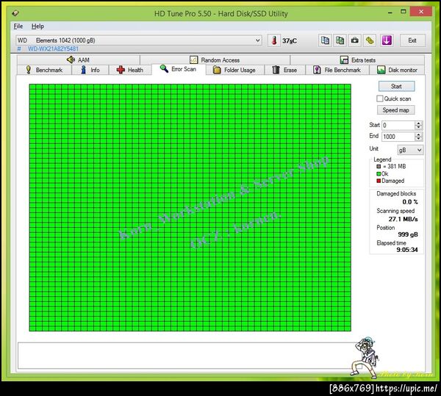Save screenshot camera icon
441x396 pixels.
(355, 40)
